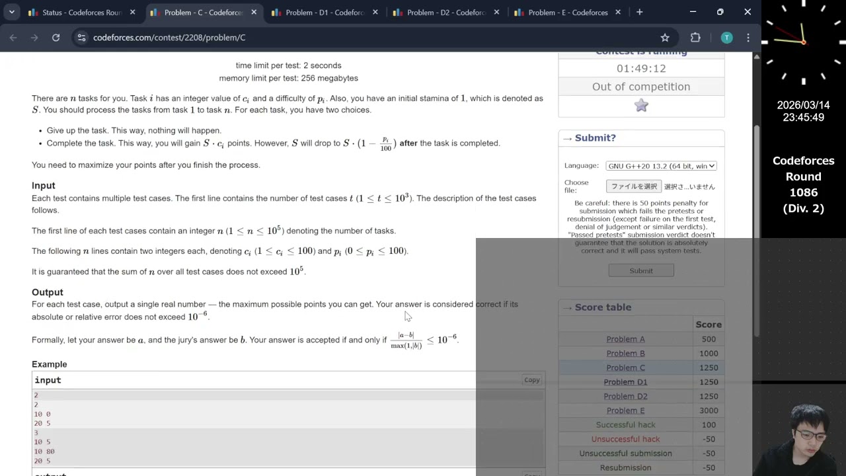Open the browser extensions puzzle icon
Image resolution: width=846 pixels, height=476 pixels.
pos(695,38)
